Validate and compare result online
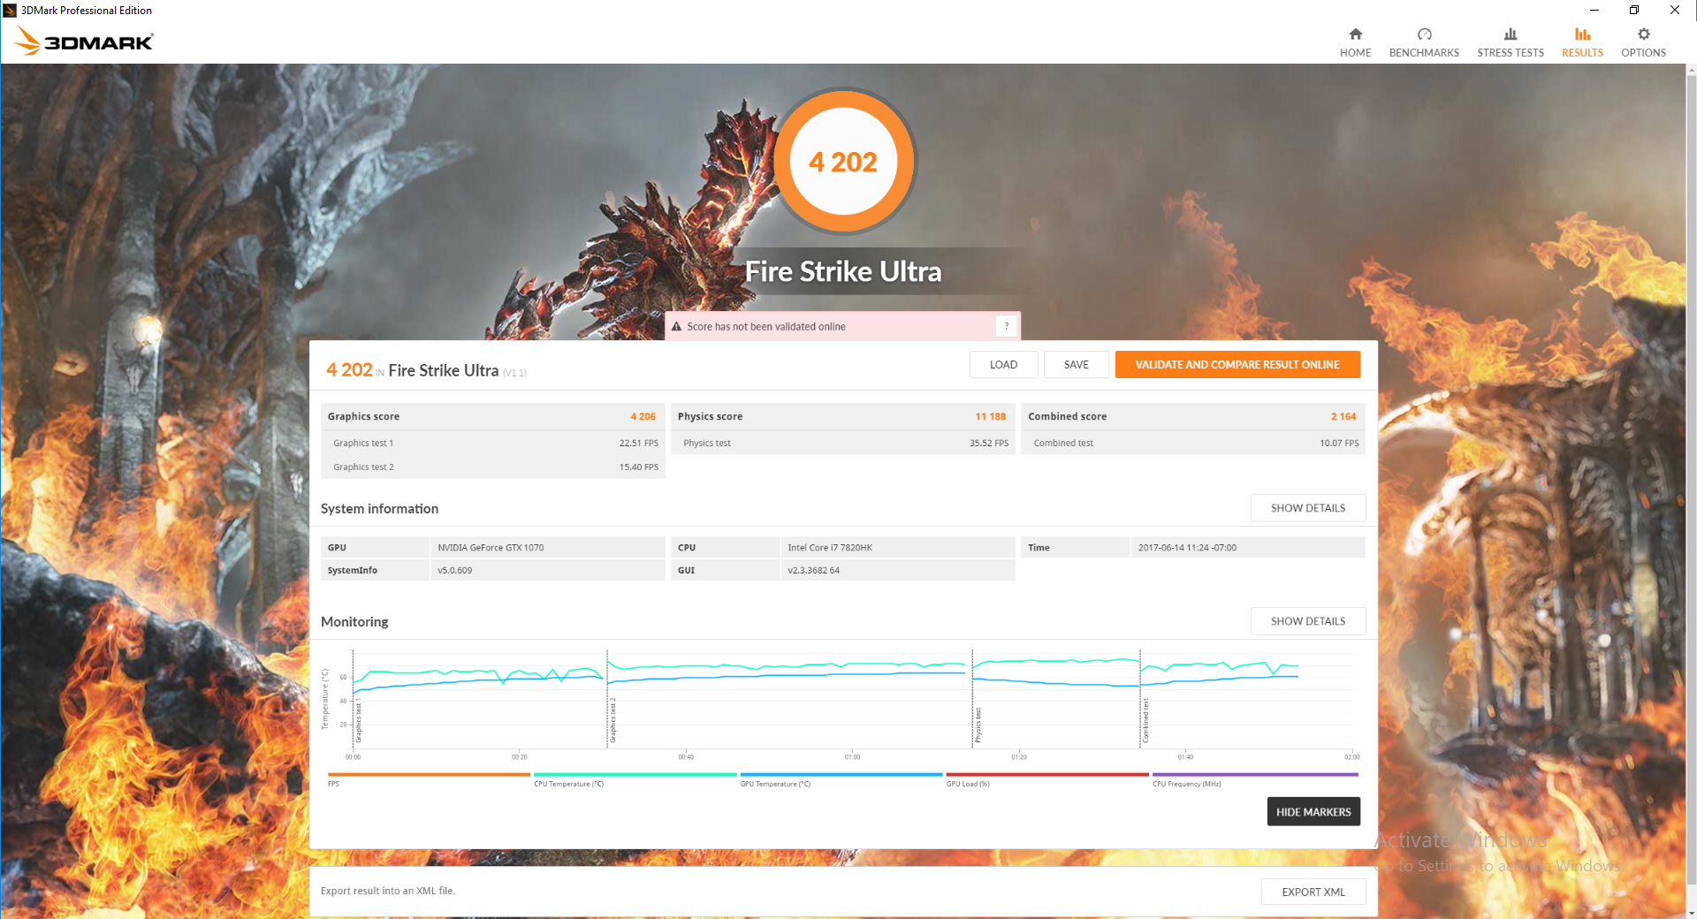1697x919 pixels. pyautogui.click(x=1237, y=365)
